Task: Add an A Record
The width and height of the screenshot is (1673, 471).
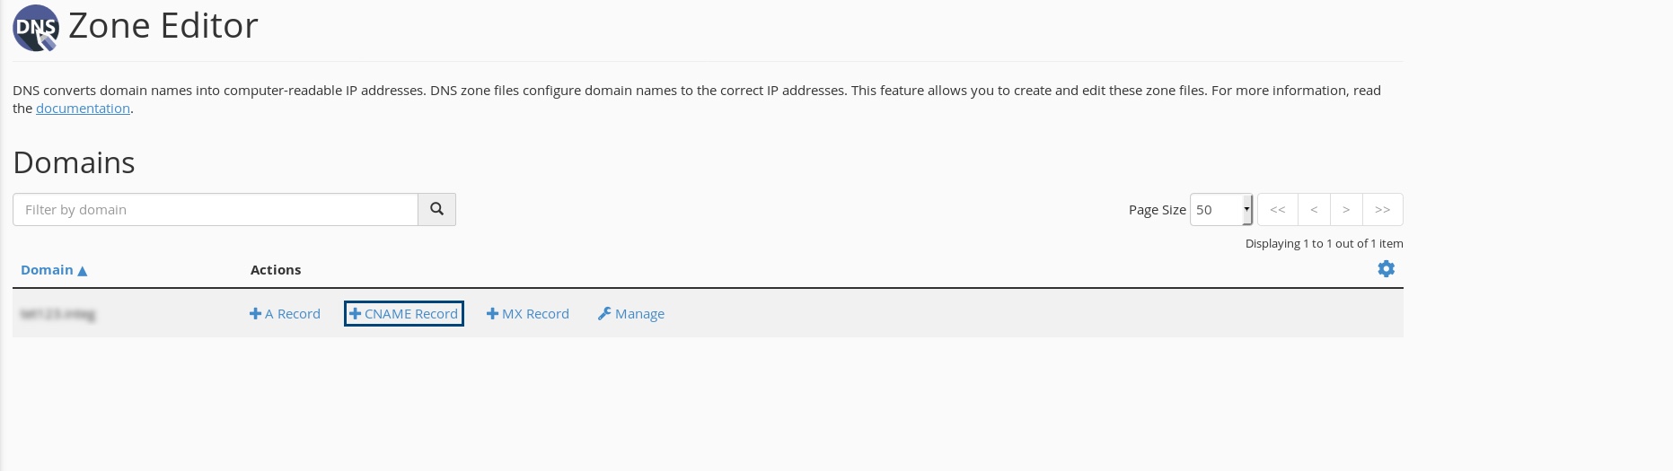Action: 285,314
